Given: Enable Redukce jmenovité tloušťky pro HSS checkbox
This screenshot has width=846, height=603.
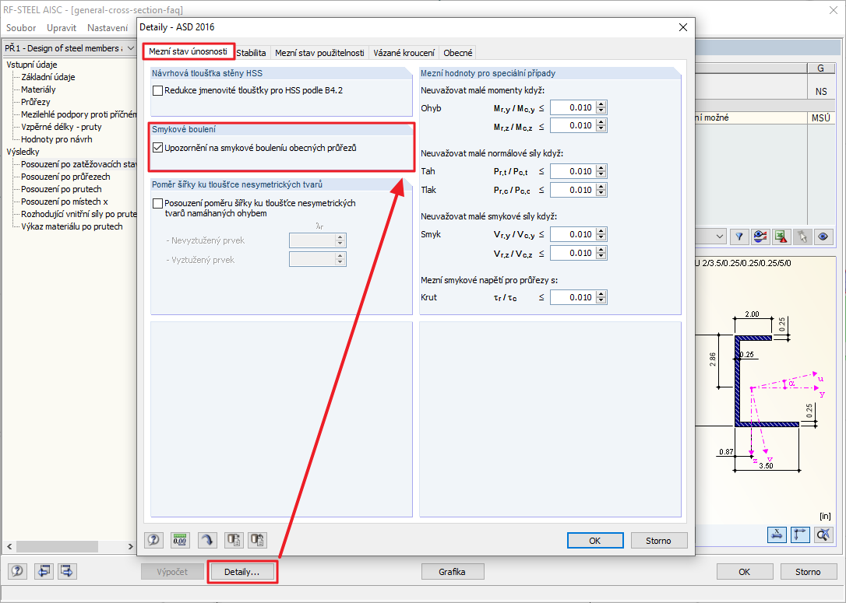Looking at the screenshot, I should 157,90.
